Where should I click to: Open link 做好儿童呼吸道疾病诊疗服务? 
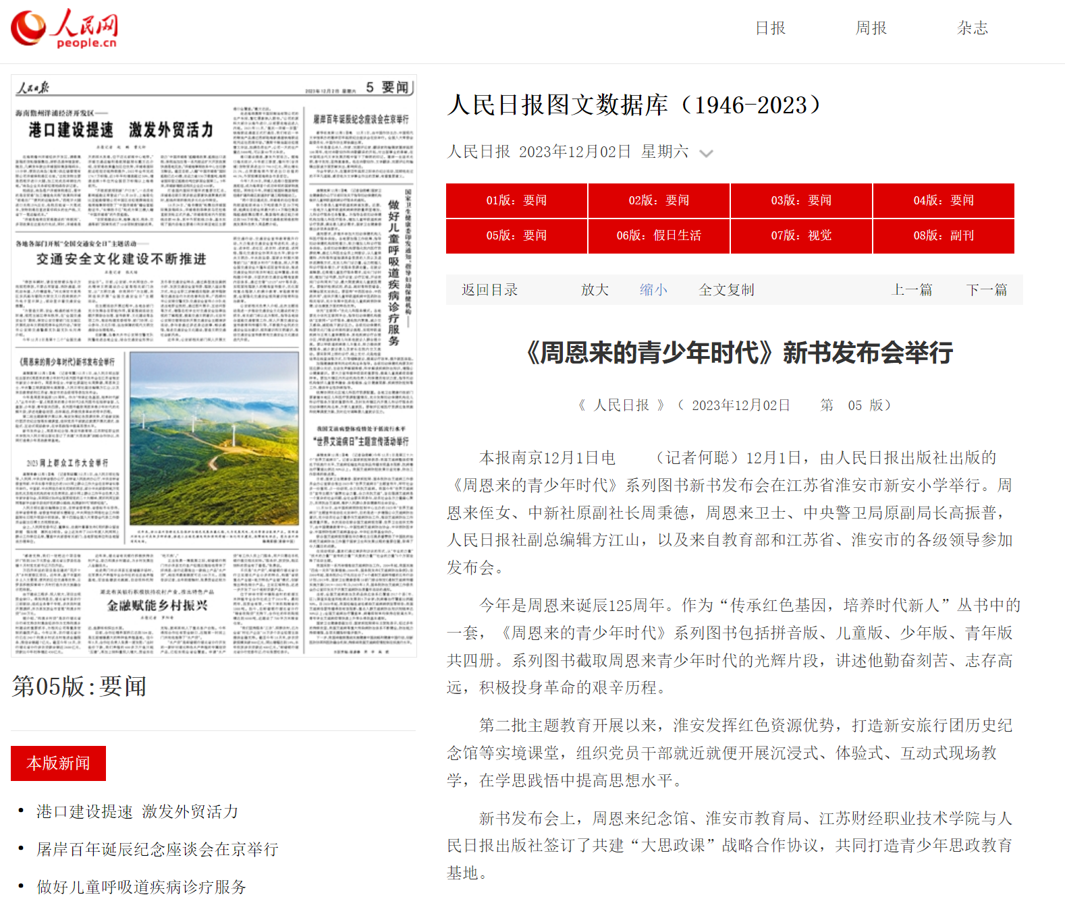click(x=141, y=887)
